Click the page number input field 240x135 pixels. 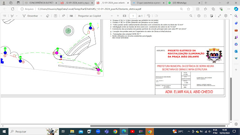(x=133, y=16)
